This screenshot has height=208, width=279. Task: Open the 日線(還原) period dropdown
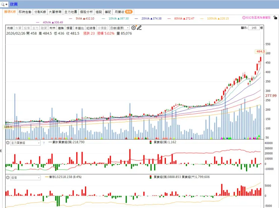pos(119,28)
